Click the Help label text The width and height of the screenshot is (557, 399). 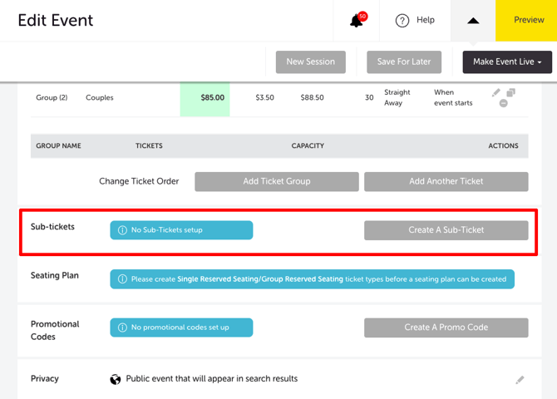pyautogui.click(x=426, y=20)
